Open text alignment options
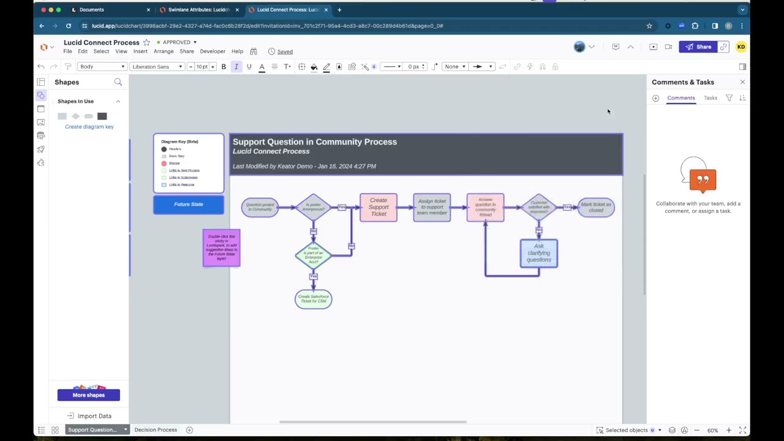 (274, 67)
